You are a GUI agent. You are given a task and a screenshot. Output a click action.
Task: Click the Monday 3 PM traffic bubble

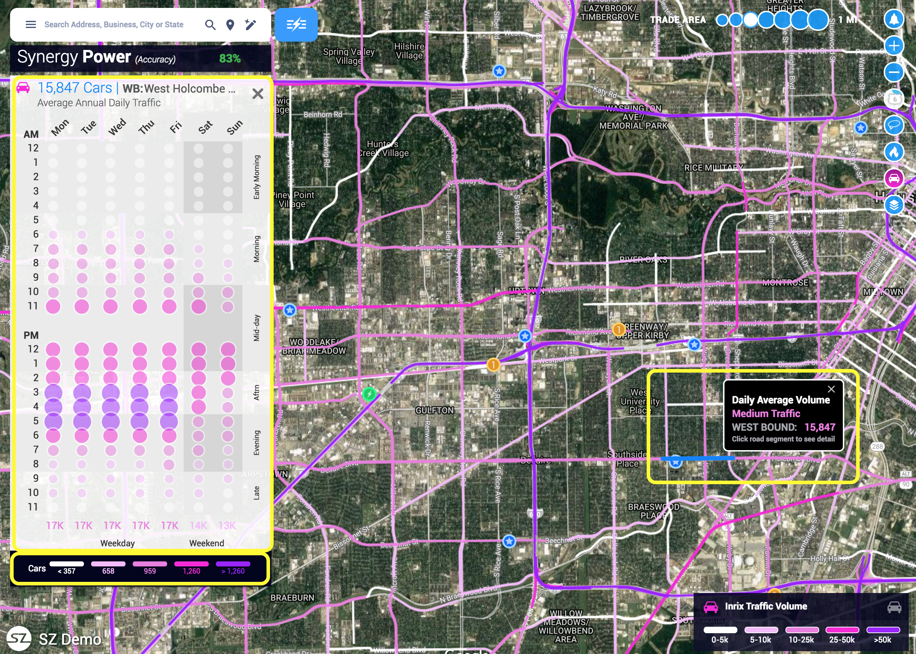tap(53, 393)
